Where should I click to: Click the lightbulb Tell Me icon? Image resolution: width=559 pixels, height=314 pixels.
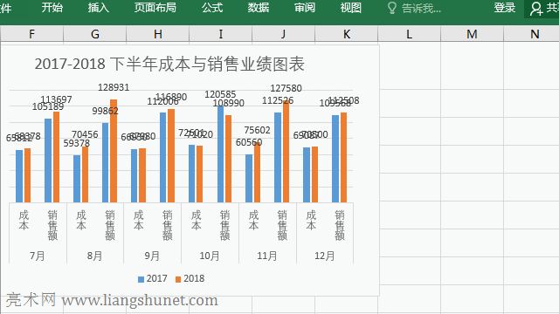[392, 8]
